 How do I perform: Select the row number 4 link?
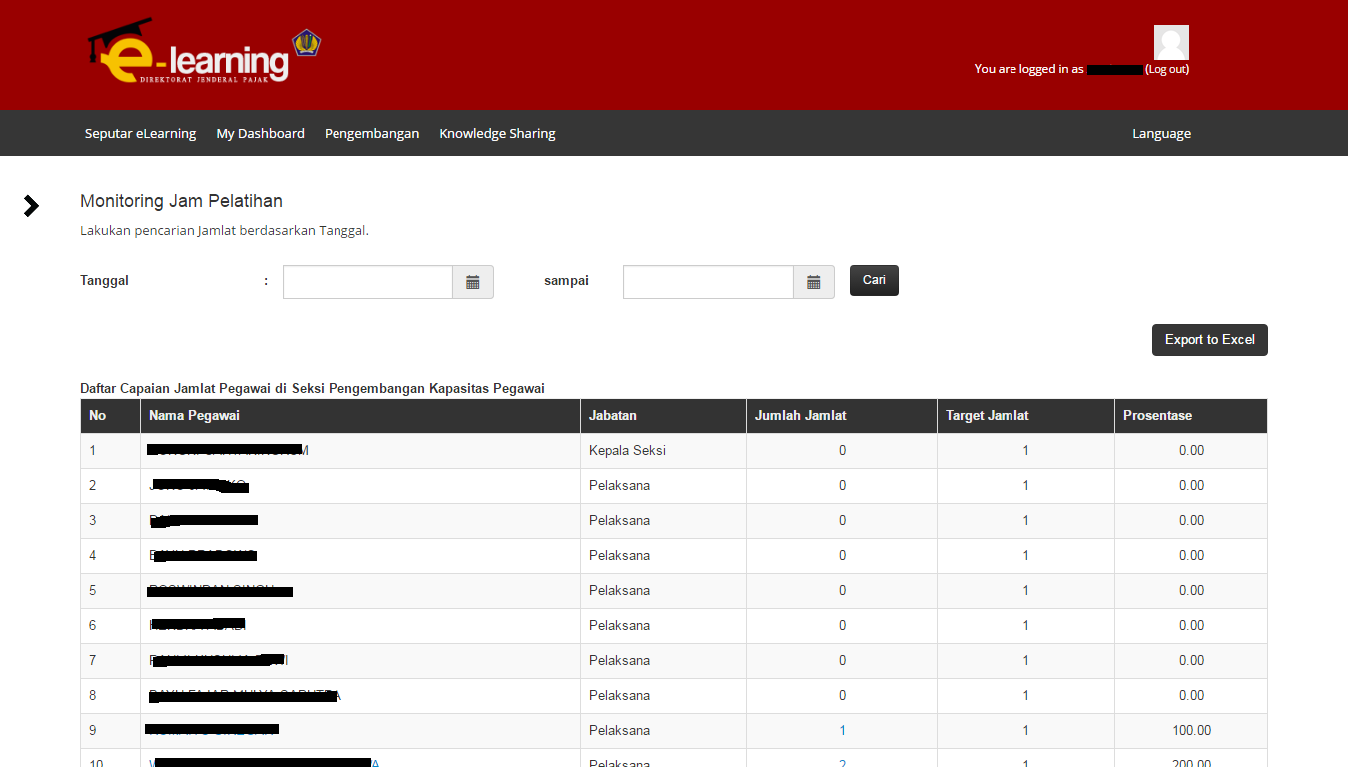coord(92,555)
